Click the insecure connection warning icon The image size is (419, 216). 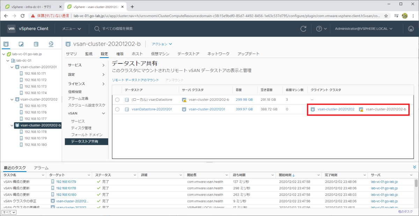tap(33, 16)
